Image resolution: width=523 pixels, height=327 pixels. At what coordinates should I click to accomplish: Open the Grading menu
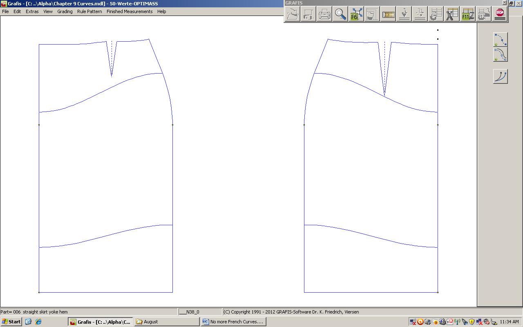tap(65, 11)
